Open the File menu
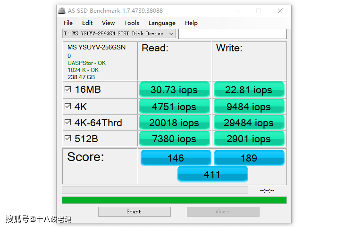 (x=68, y=23)
